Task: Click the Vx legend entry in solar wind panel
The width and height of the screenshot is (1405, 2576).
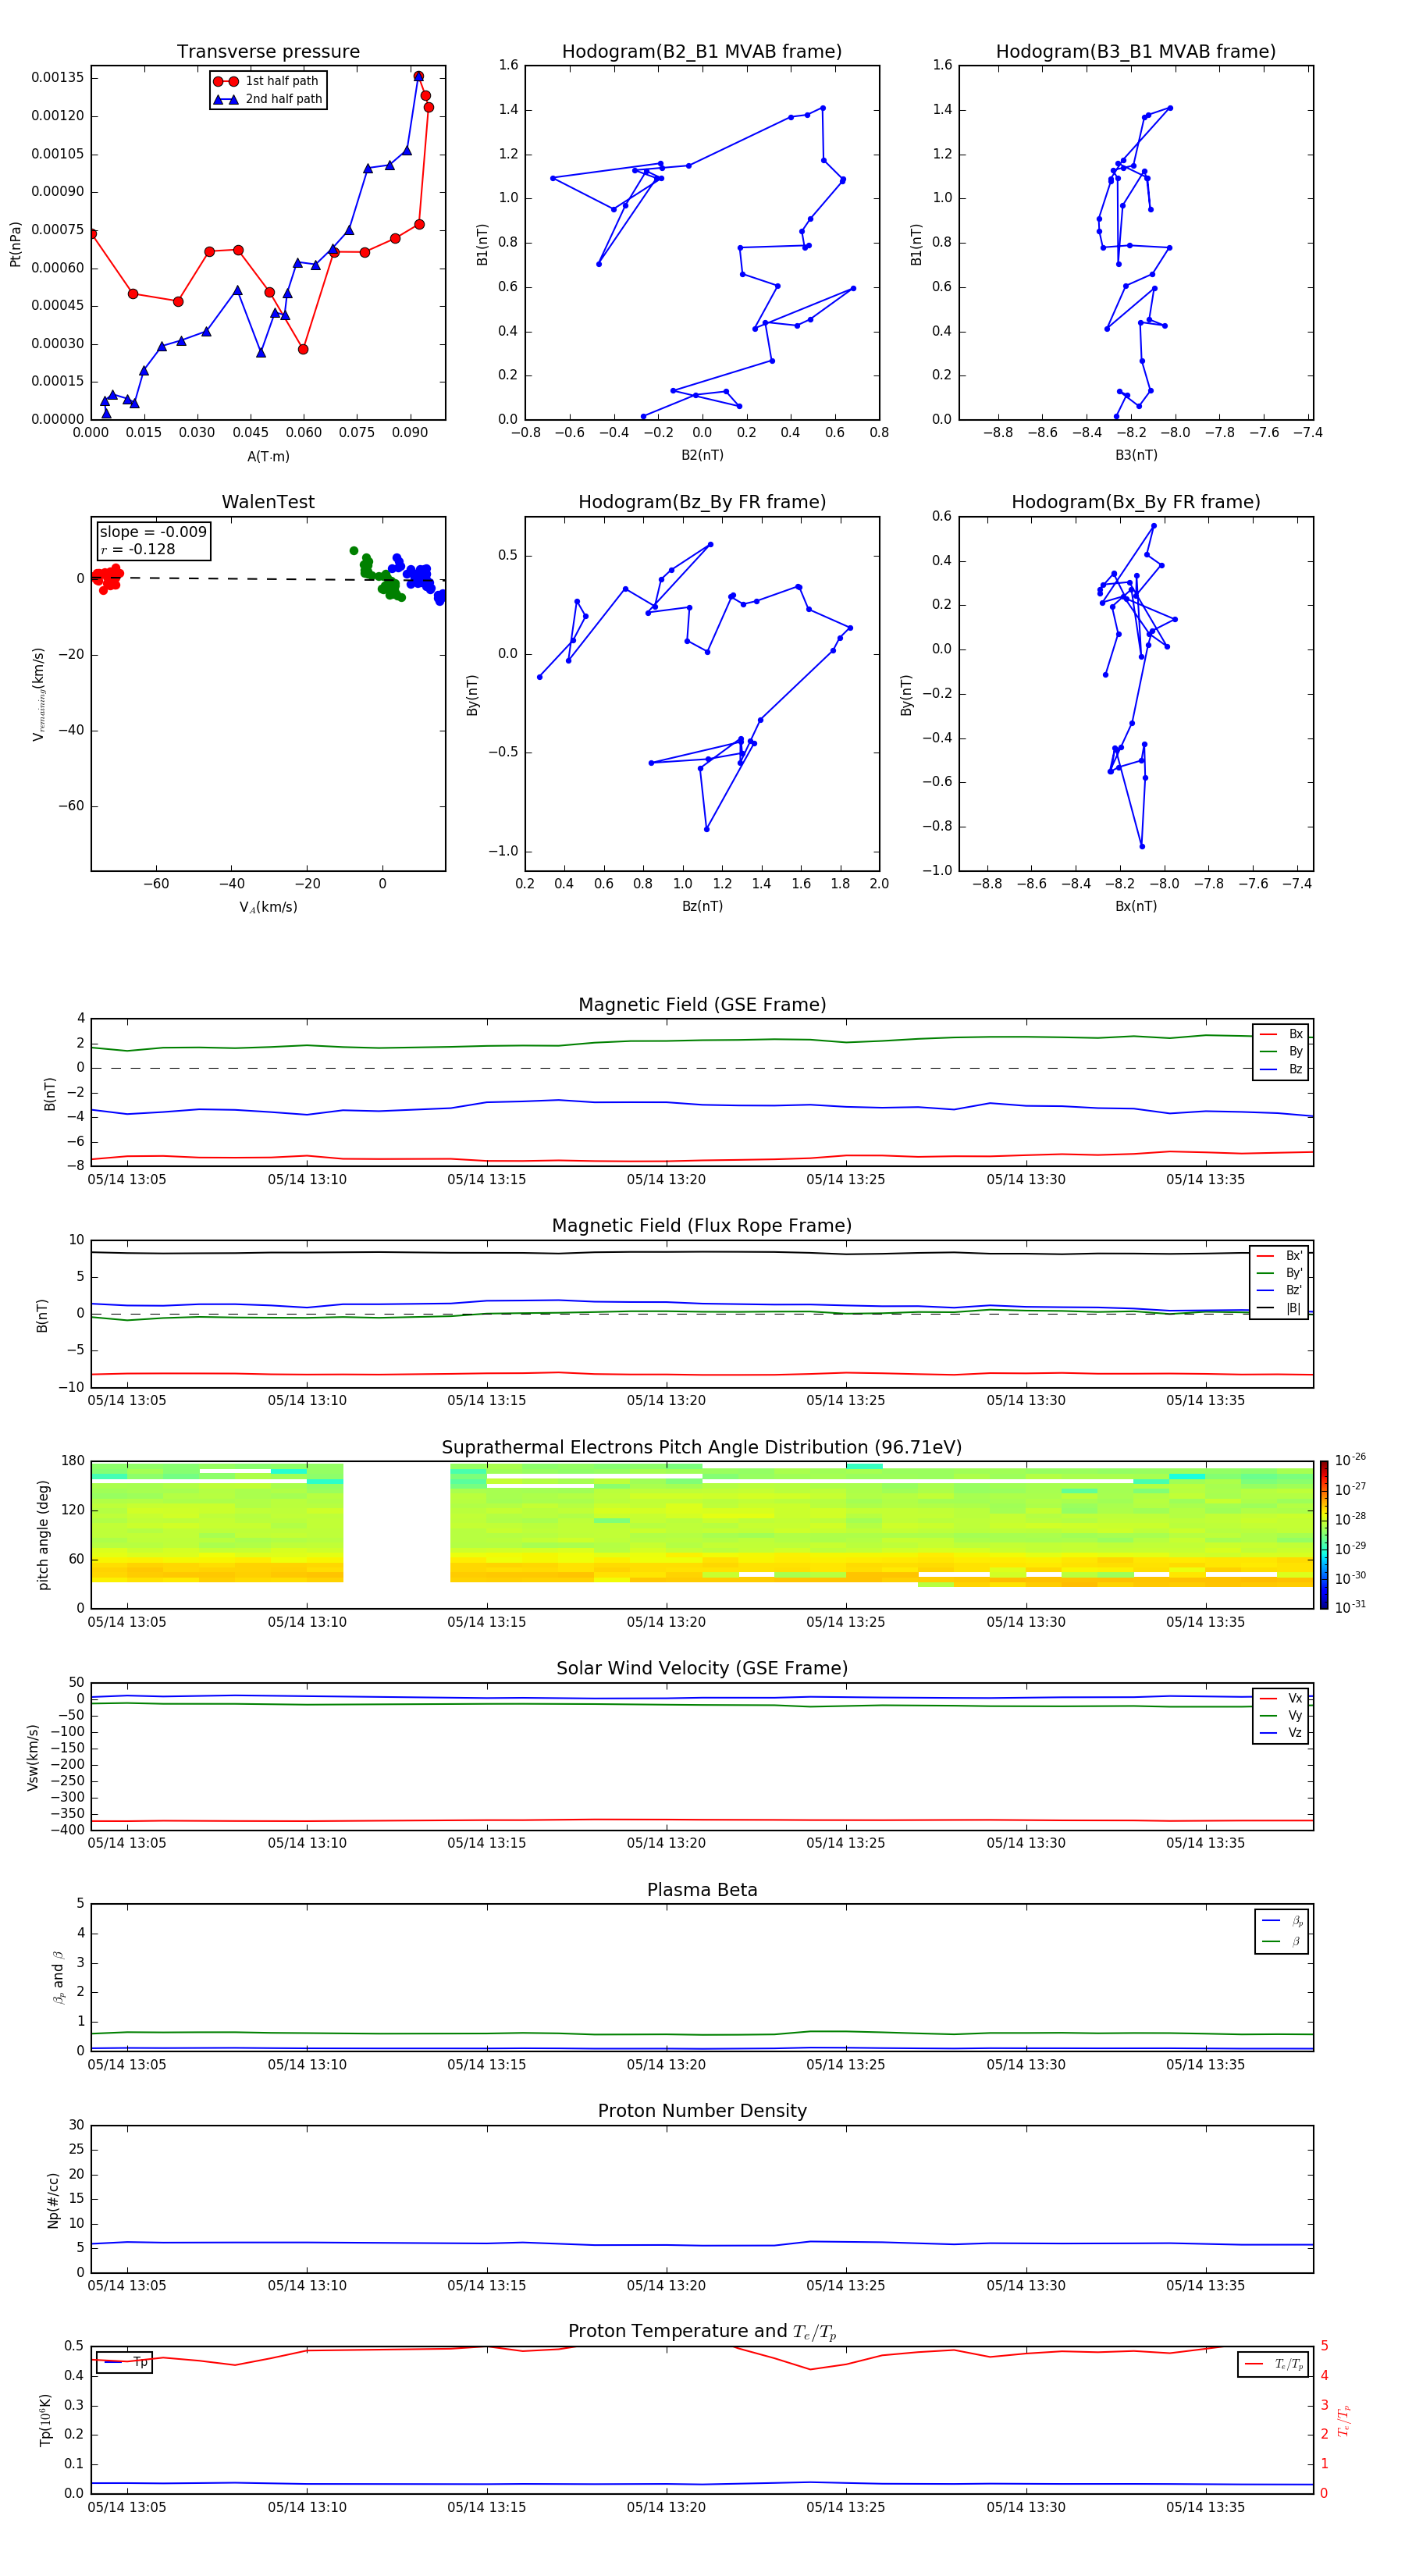Action: pos(1282,1698)
